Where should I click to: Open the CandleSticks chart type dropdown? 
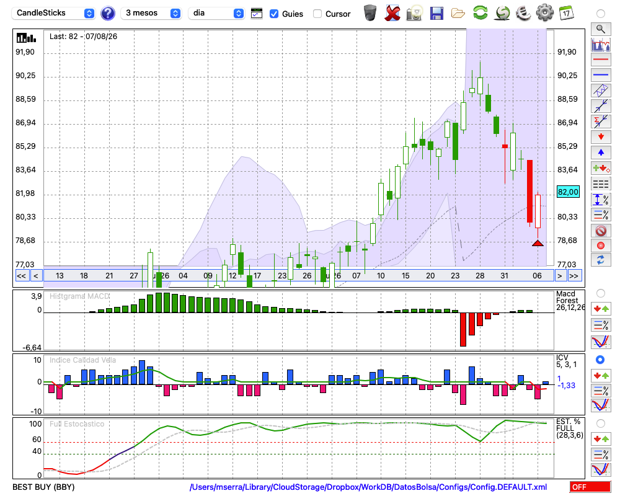[53, 13]
